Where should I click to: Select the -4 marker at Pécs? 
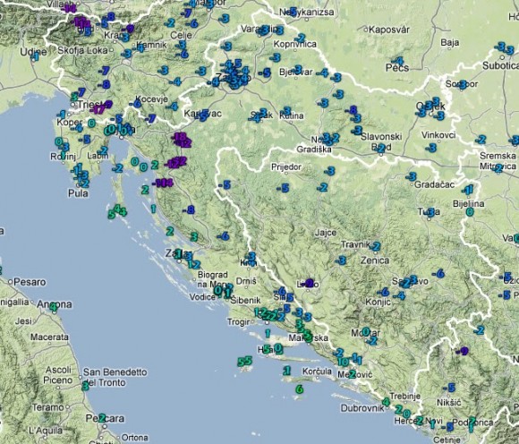[x=398, y=61]
